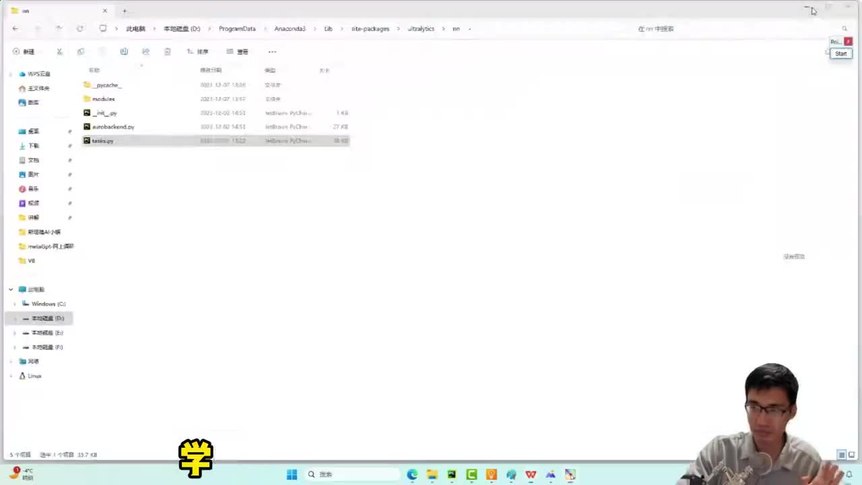This screenshot has height=485, width=862.
Task: Click the Start button on the recorder overlay
Action: [x=840, y=54]
